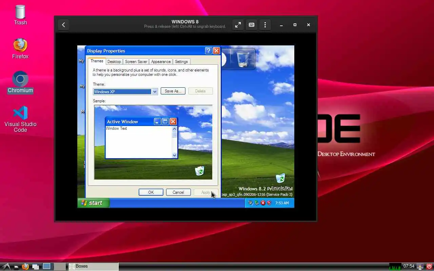434x271 pixels.
Task: Click the sample Active Window minimize button
Action: point(157,121)
